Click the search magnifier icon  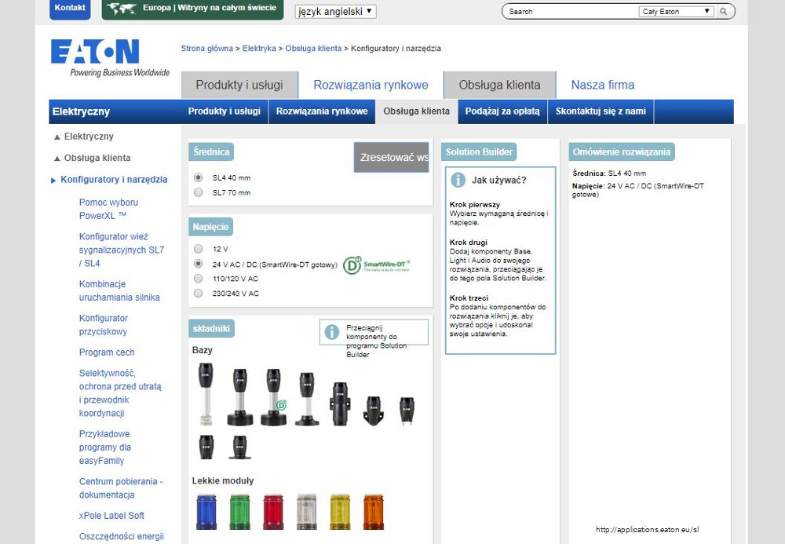click(x=725, y=12)
